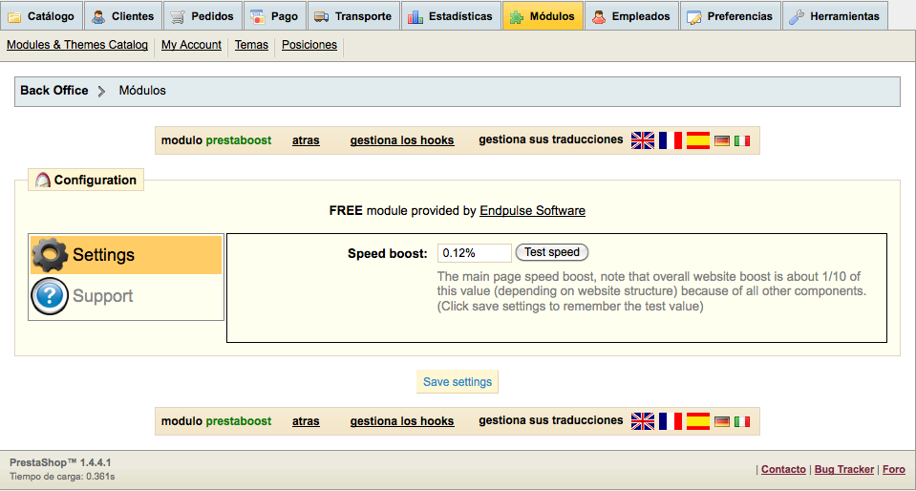Select French flag in bottom translations bar

(x=671, y=421)
